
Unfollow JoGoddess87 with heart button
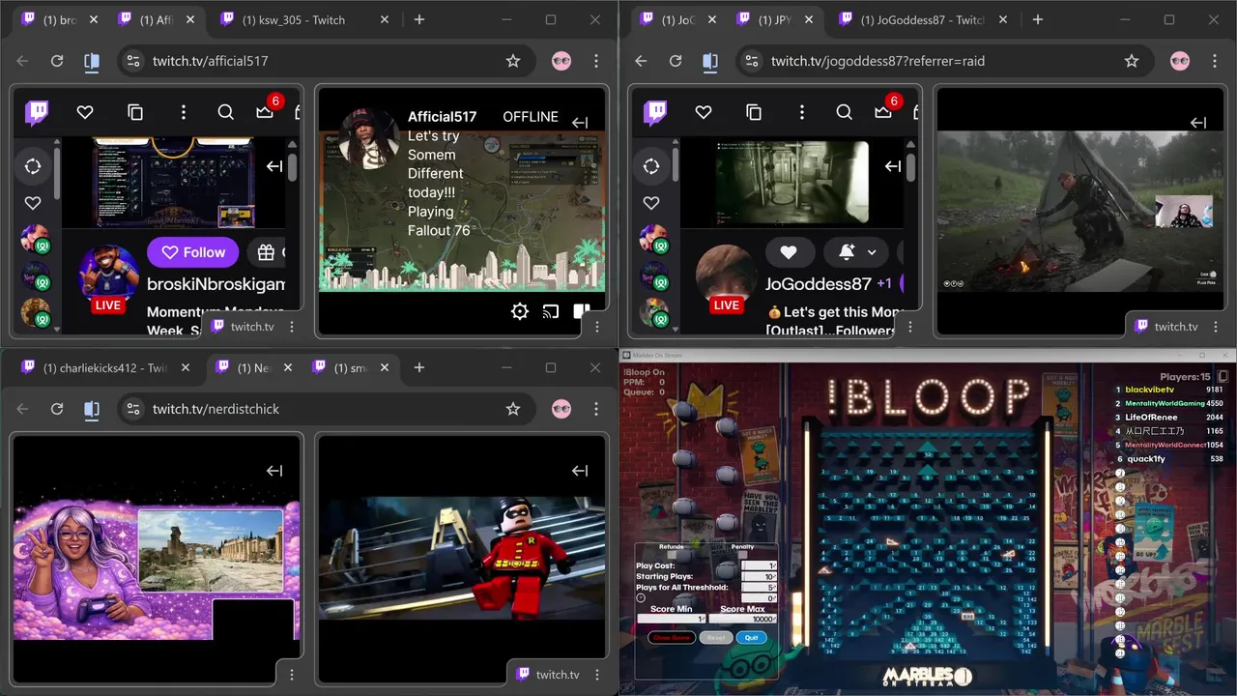pos(789,252)
